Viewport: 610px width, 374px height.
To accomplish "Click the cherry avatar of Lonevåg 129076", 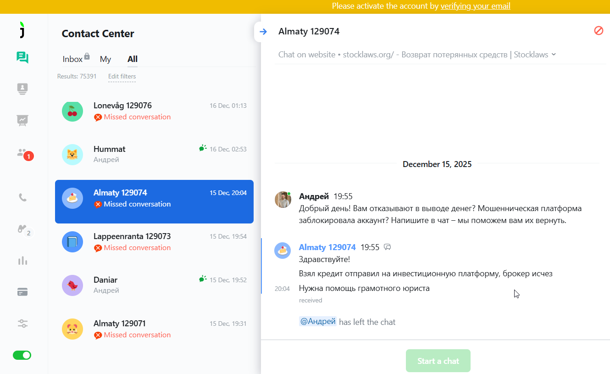I will pos(72,111).
